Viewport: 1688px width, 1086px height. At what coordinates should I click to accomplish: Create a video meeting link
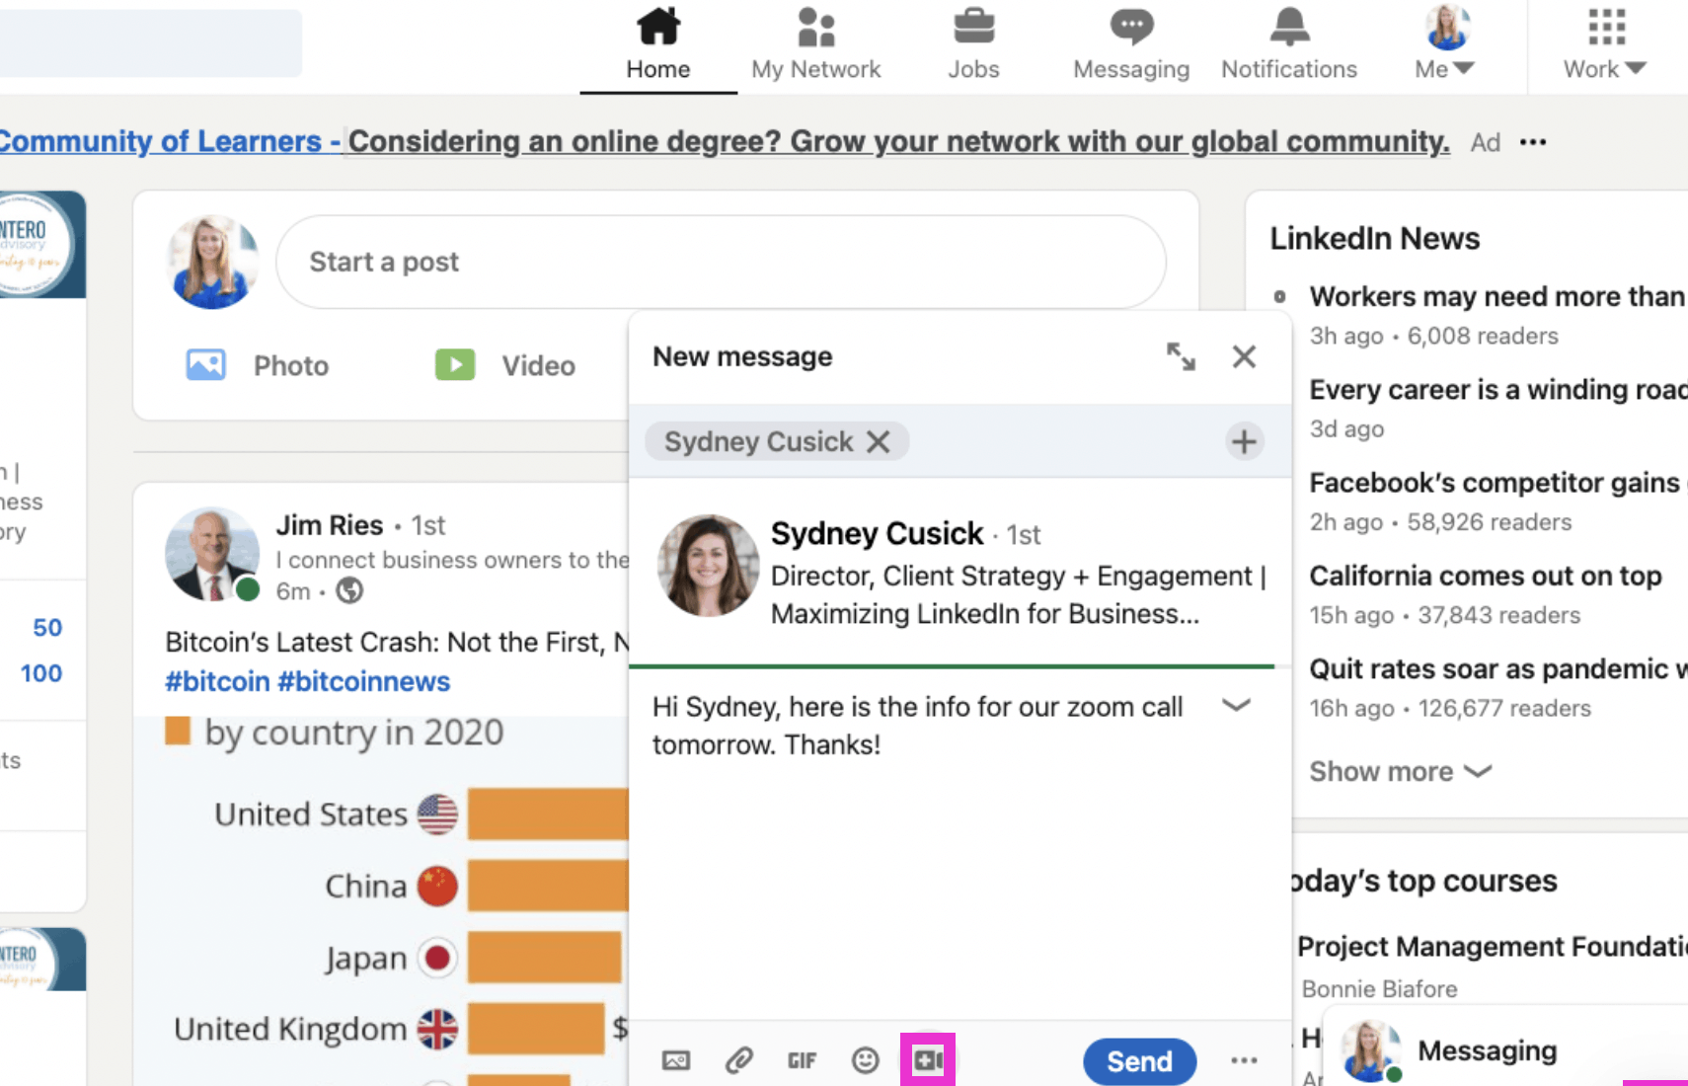tap(928, 1060)
